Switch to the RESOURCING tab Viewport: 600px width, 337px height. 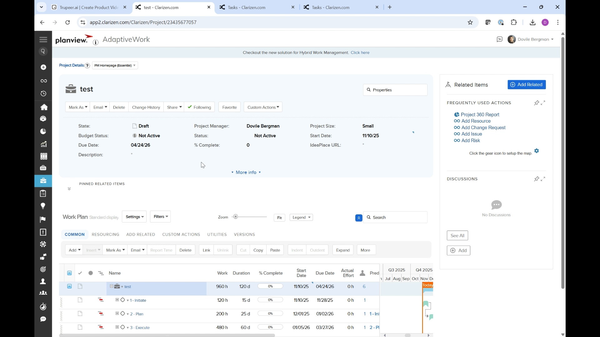[x=105, y=234]
